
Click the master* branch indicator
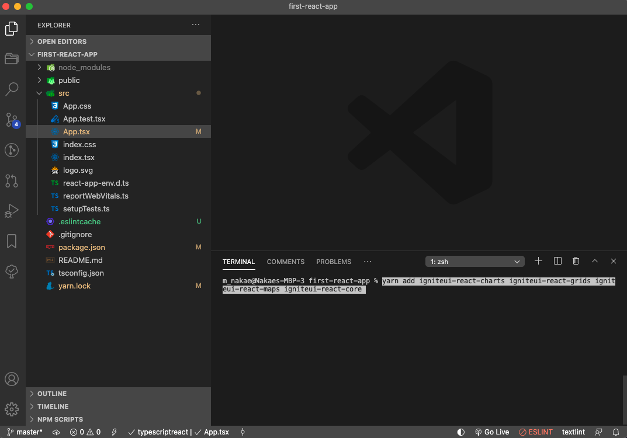tap(25, 432)
